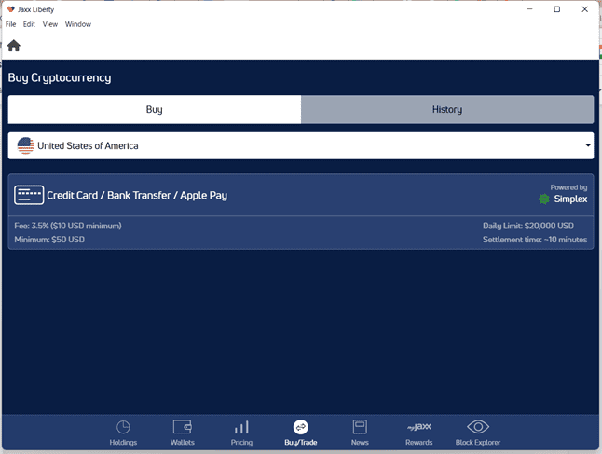Viewport: 602px width, 454px height.
Task: Click the Jaxx Liberty app logo
Action: pyautogui.click(x=11, y=9)
